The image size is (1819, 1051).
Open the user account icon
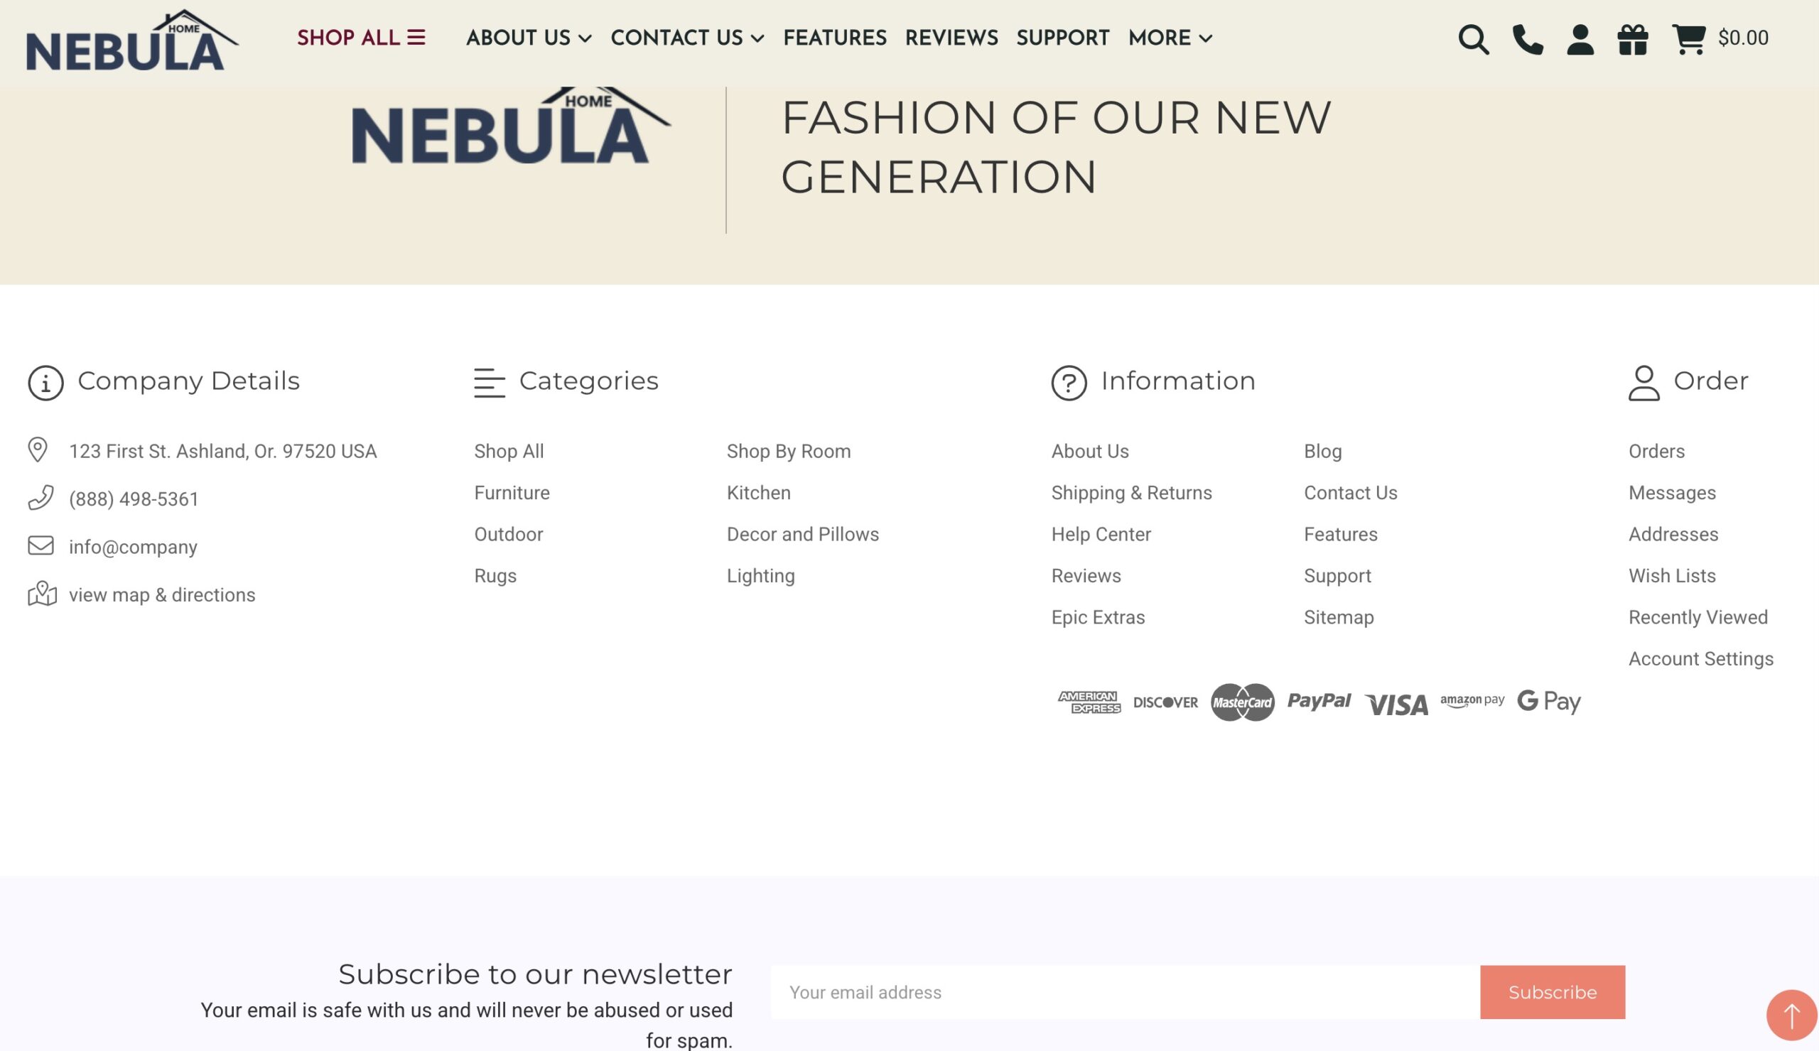click(1580, 39)
